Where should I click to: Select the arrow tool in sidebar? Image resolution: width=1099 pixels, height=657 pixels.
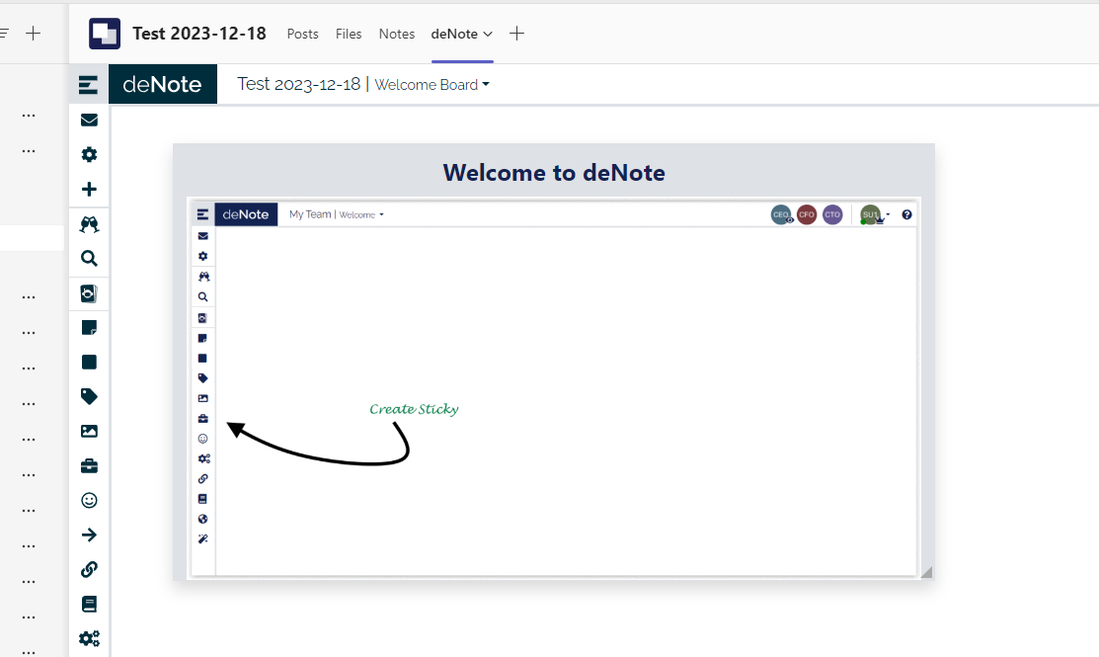tap(89, 535)
